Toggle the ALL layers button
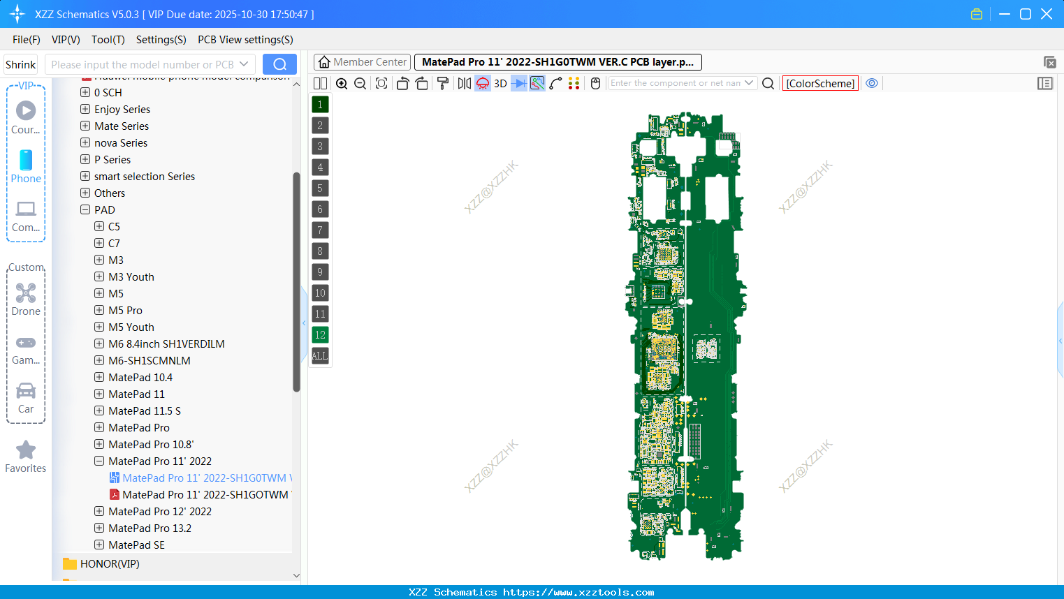 [320, 356]
